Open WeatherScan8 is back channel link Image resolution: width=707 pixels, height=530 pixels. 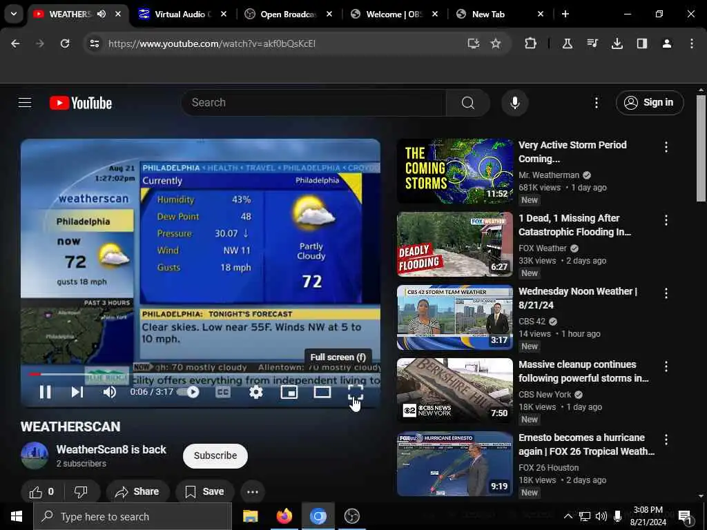[111, 449]
